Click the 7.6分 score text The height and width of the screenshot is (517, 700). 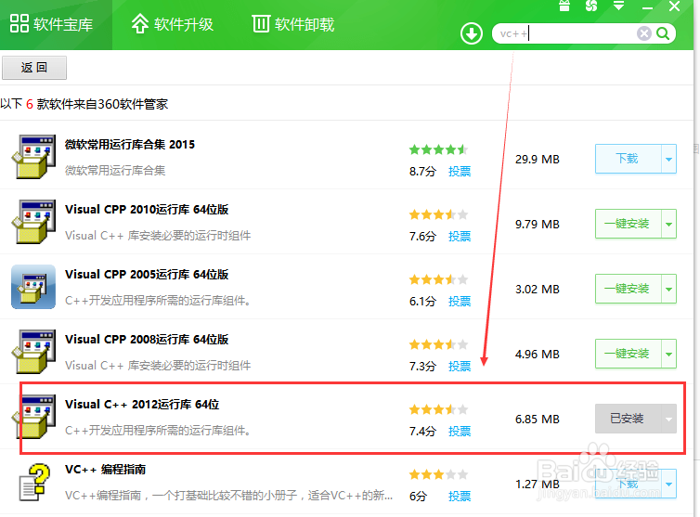(422, 236)
